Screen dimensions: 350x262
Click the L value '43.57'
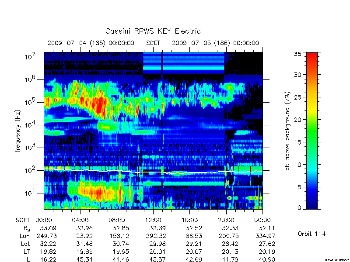(157, 259)
